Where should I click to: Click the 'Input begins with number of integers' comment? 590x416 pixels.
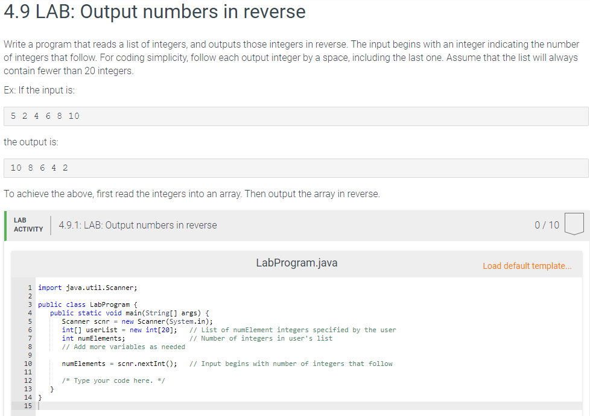click(x=291, y=364)
